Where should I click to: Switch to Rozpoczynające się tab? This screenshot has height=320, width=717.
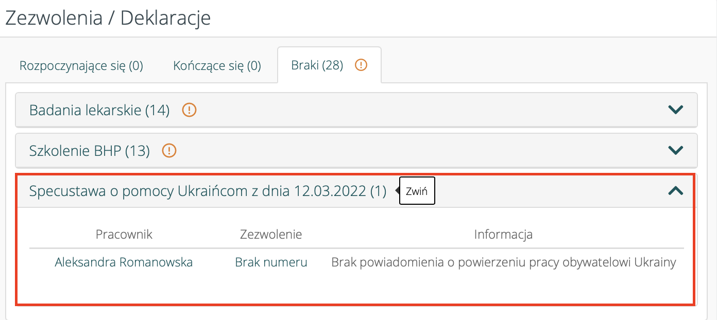point(81,66)
